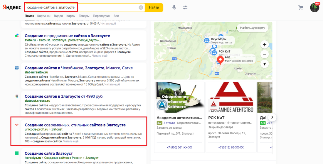
Task: Clear the search query with the X icon
Action: (x=141, y=8)
